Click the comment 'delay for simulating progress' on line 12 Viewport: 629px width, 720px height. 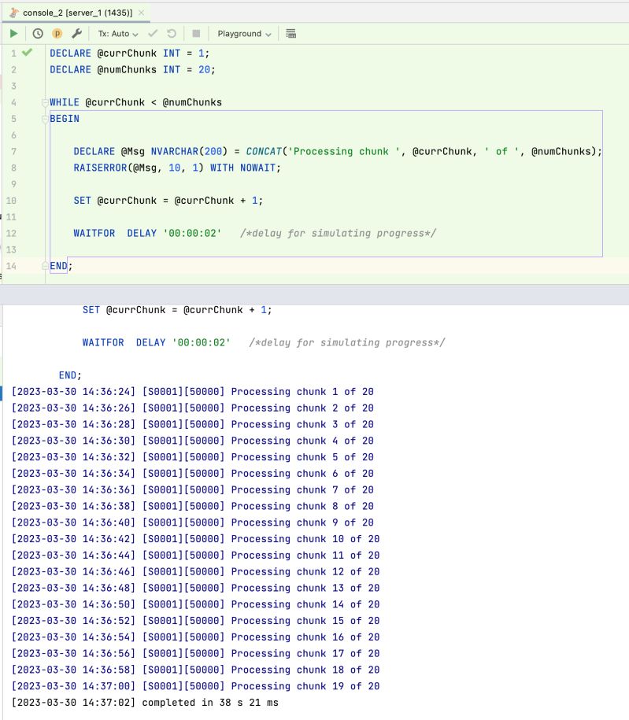pyautogui.click(x=338, y=233)
